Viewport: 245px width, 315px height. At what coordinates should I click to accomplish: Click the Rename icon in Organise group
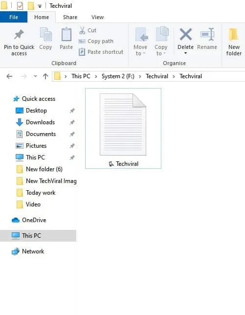tap(207, 34)
